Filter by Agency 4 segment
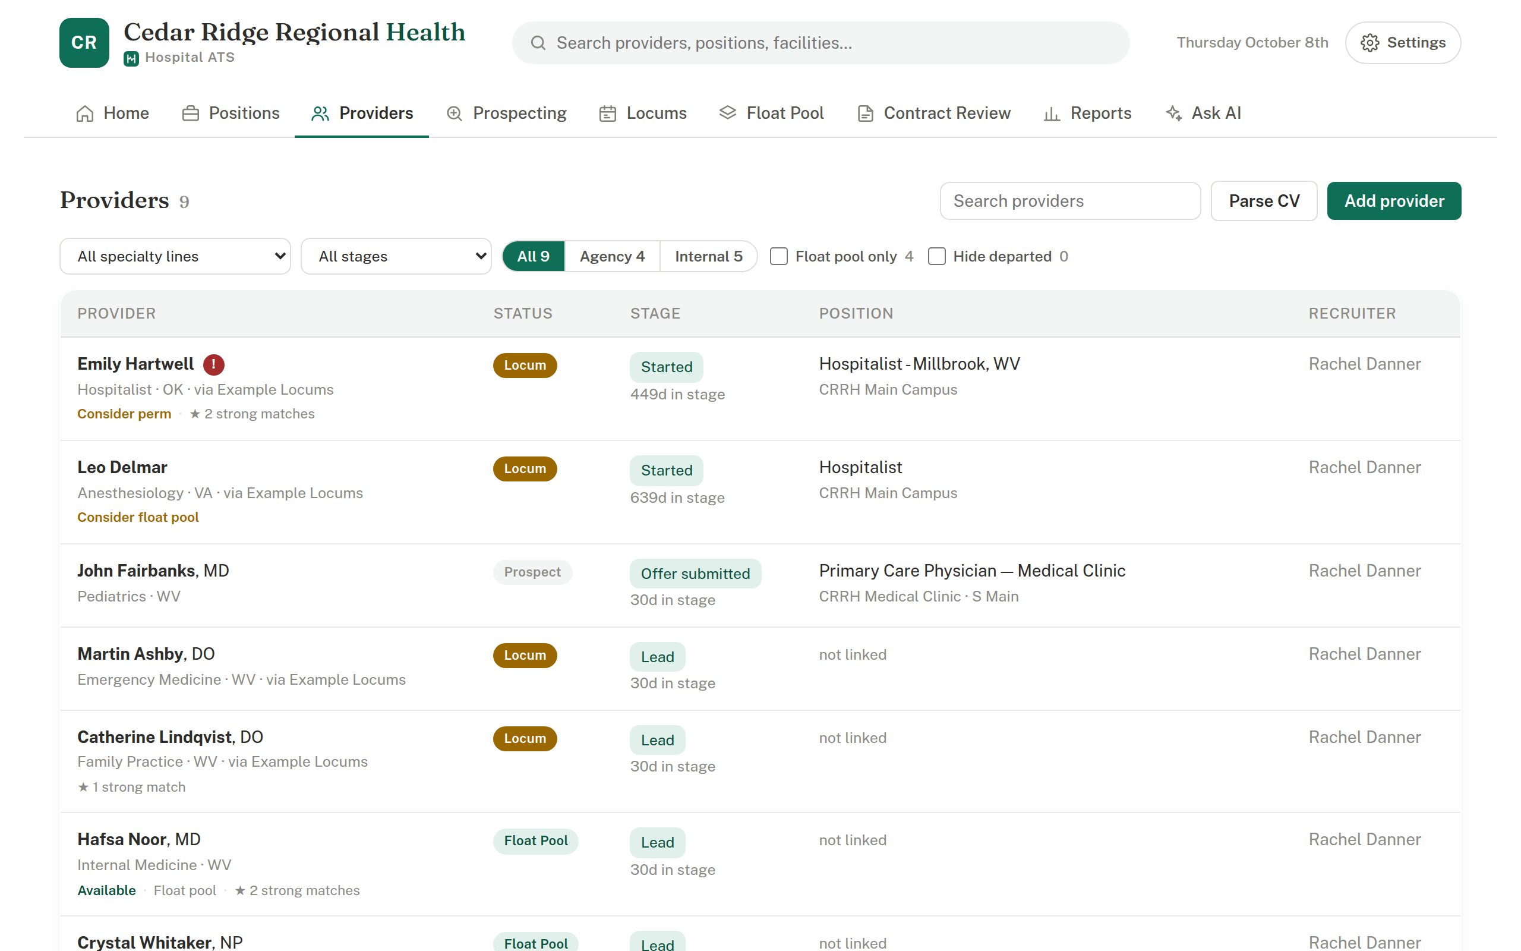Image resolution: width=1521 pixels, height=951 pixels. pos(612,257)
